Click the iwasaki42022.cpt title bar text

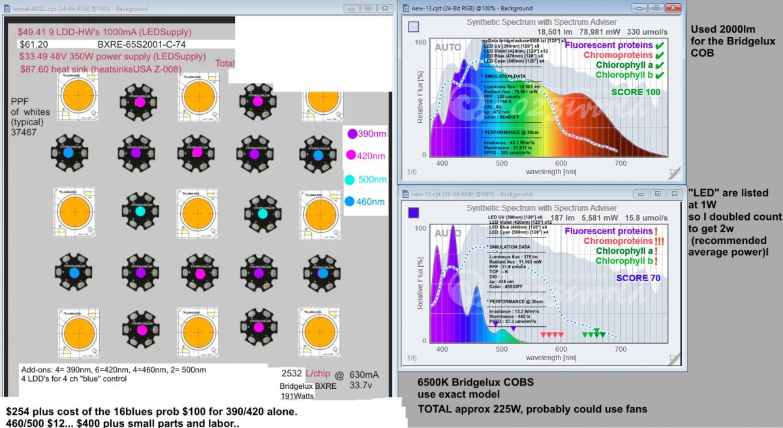pos(80,9)
